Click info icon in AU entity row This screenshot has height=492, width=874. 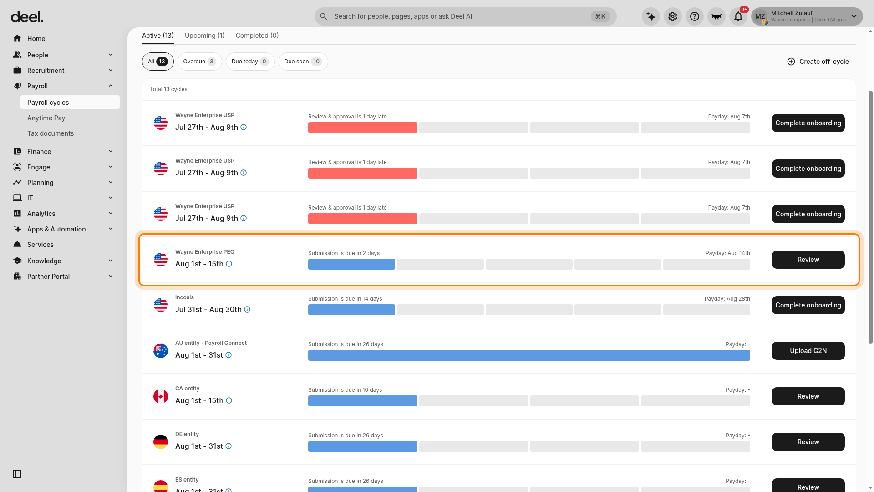click(x=229, y=355)
